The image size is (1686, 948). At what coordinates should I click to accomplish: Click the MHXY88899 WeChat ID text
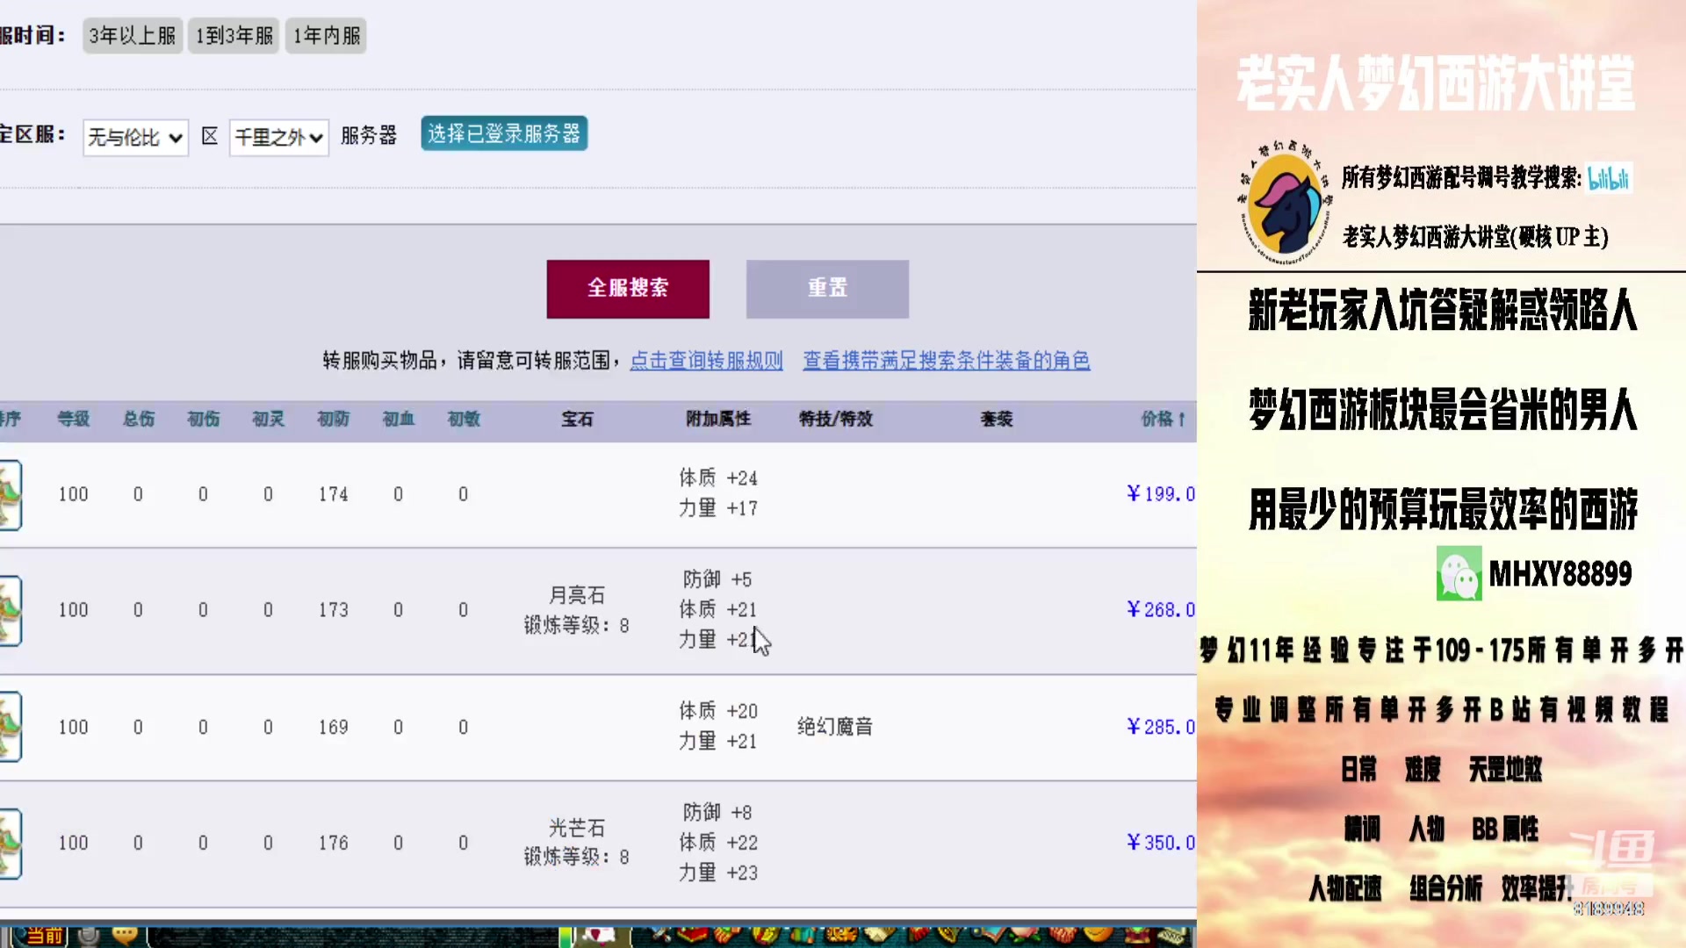click(1560, 574)
